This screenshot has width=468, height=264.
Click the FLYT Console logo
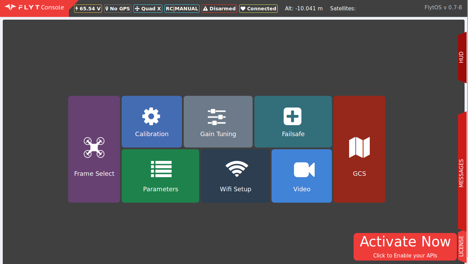tap(34, 7)
